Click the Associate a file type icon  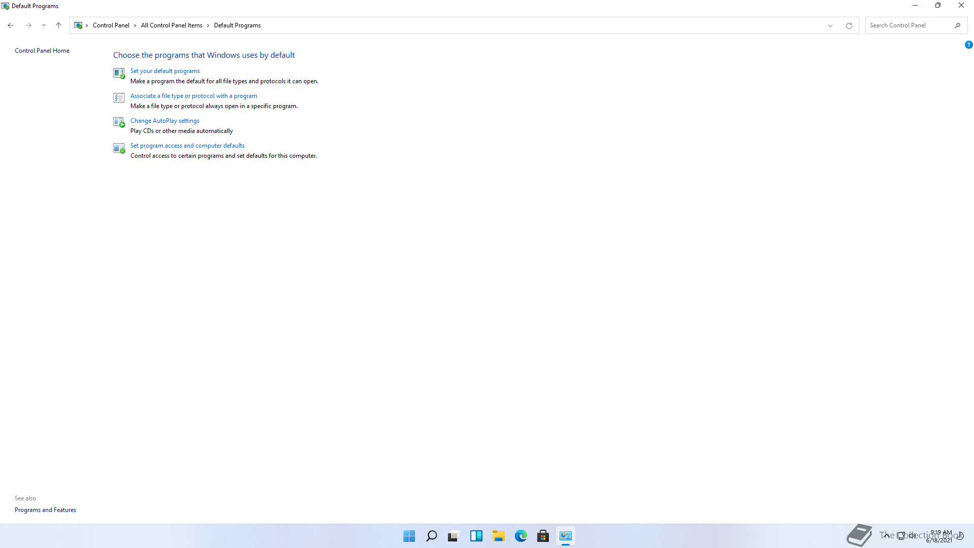119,98
